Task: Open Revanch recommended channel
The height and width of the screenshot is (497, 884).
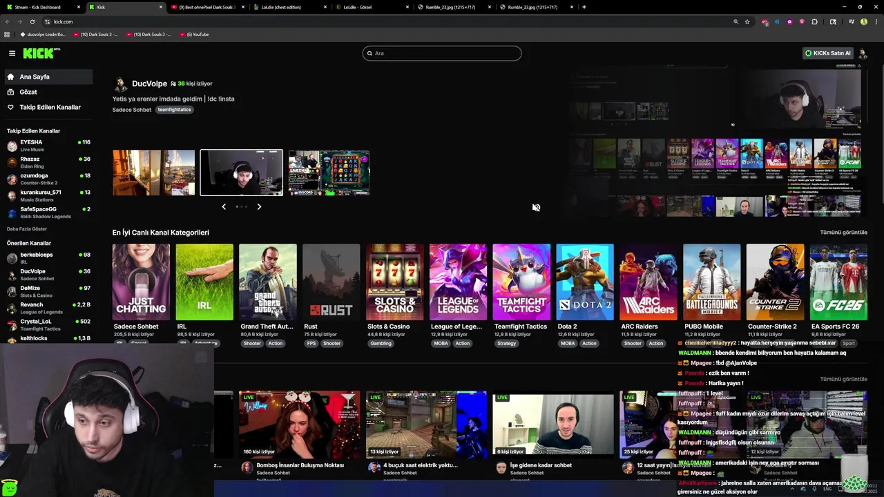Action: click(48, 308)
